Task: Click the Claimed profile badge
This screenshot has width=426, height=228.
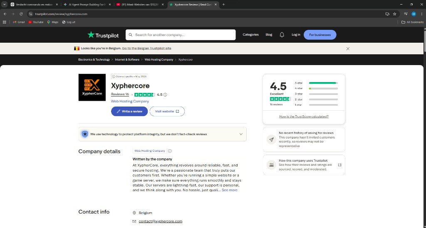Action: [129, 77]
